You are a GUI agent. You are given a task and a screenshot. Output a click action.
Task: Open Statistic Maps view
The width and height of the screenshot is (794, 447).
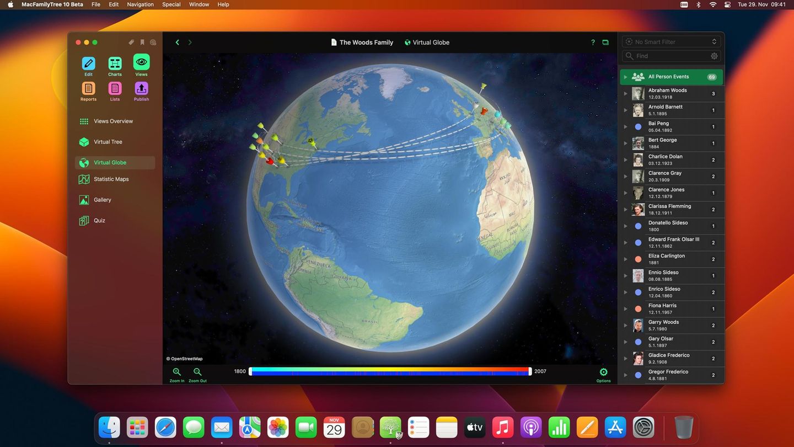click(x=111, y=179)
